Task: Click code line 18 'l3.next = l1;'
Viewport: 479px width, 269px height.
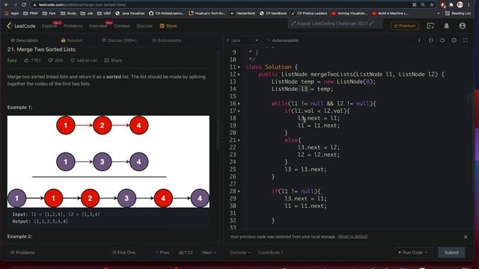Action: click(319, 118)
